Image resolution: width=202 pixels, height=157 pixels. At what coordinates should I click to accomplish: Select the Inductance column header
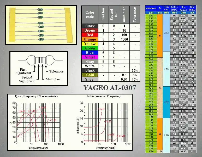151,8
